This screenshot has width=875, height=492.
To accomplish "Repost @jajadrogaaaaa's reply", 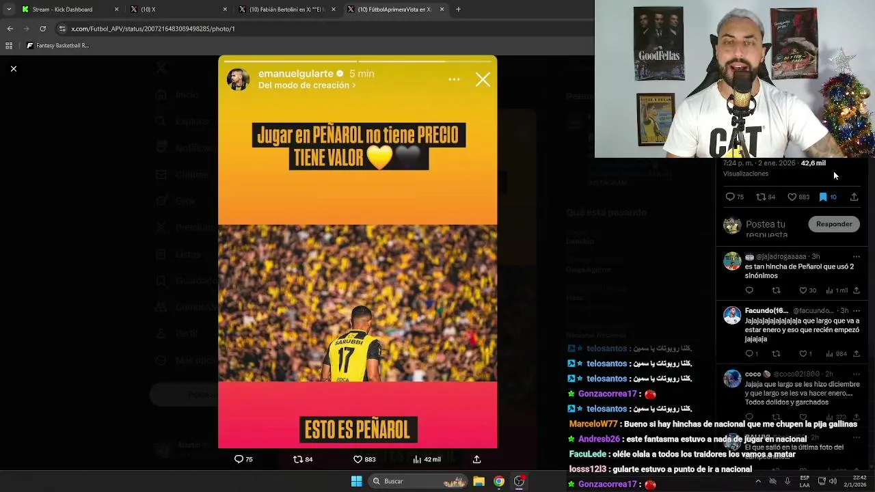I will click(776, 290).
